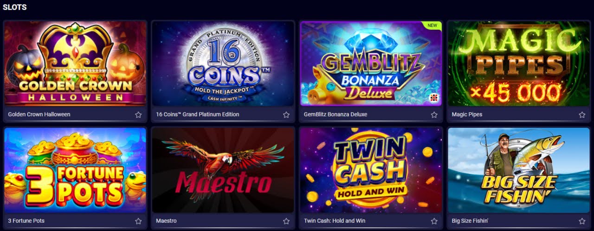Click the SLOTS section heading
Image resolution: width=594 pixels, height=231 pixels.
pos(14,7)
